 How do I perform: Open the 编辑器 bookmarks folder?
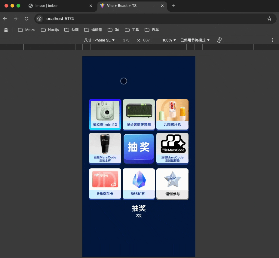[93, 30]
